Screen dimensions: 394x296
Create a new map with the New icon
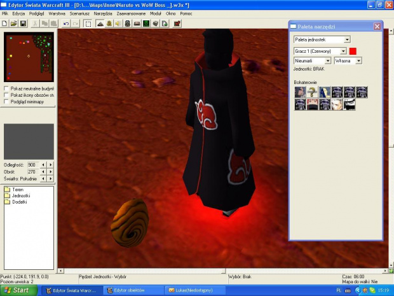tap(4, 24)
